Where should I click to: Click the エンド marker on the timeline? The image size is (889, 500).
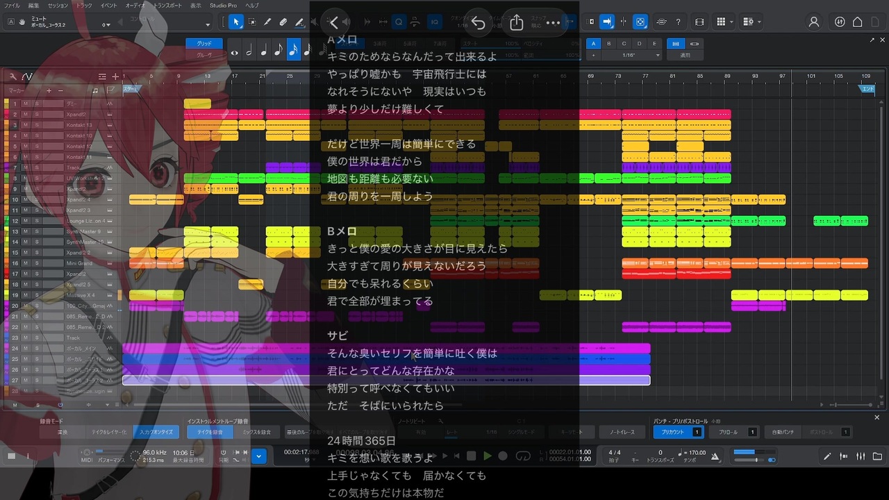(868, 89)
